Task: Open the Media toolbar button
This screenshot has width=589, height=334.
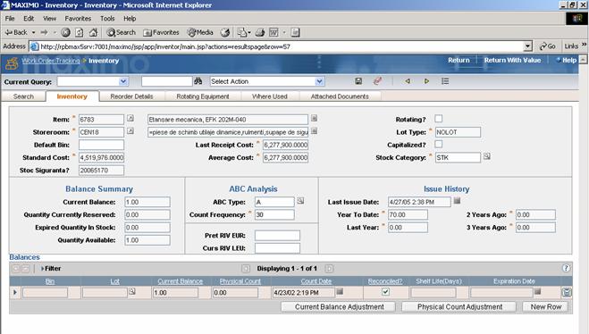Action: point(200,33)
